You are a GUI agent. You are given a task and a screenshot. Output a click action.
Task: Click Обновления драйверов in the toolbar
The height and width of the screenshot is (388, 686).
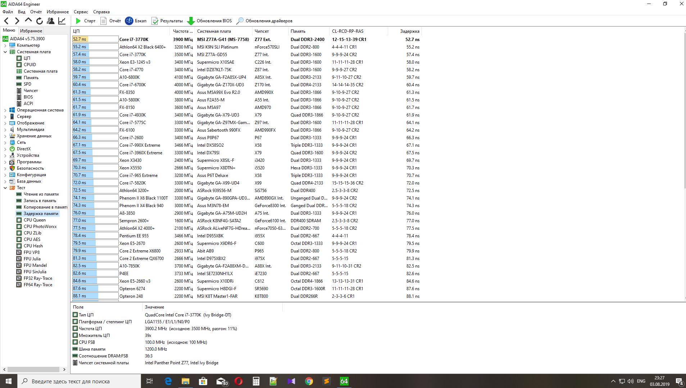point(264,21)
